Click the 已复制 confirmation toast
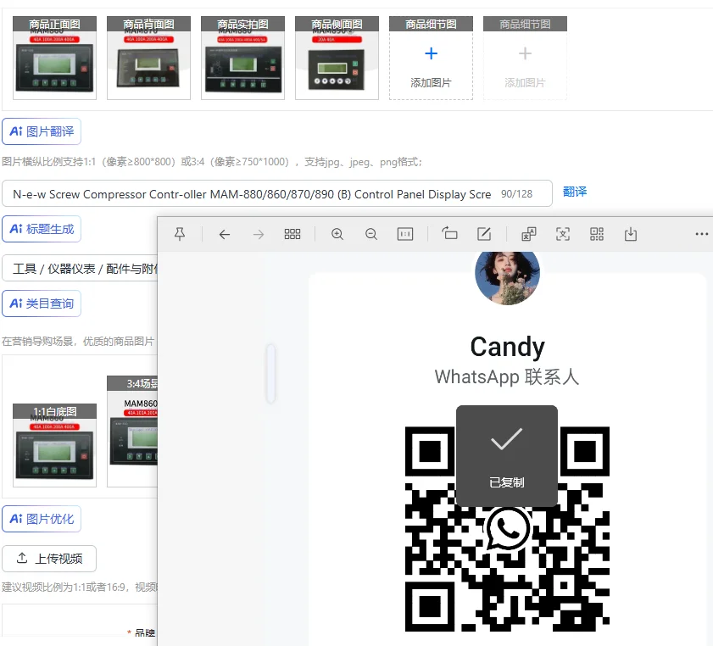Viewport: 713px width, 646px height. 507,456
